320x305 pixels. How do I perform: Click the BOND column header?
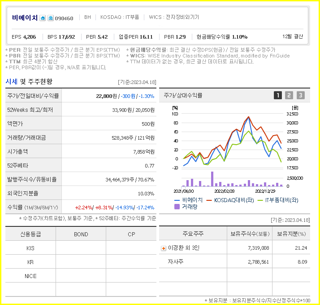[81, 234]
